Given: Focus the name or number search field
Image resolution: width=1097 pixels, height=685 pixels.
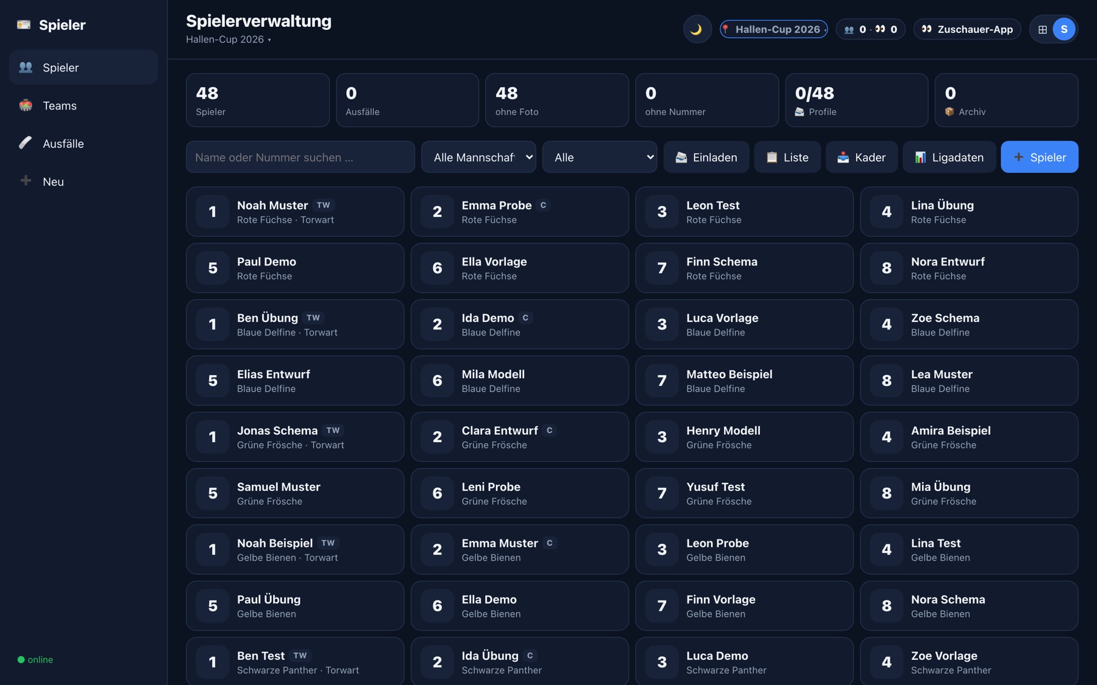Looking at the screenshot, I should coord(300,157).
